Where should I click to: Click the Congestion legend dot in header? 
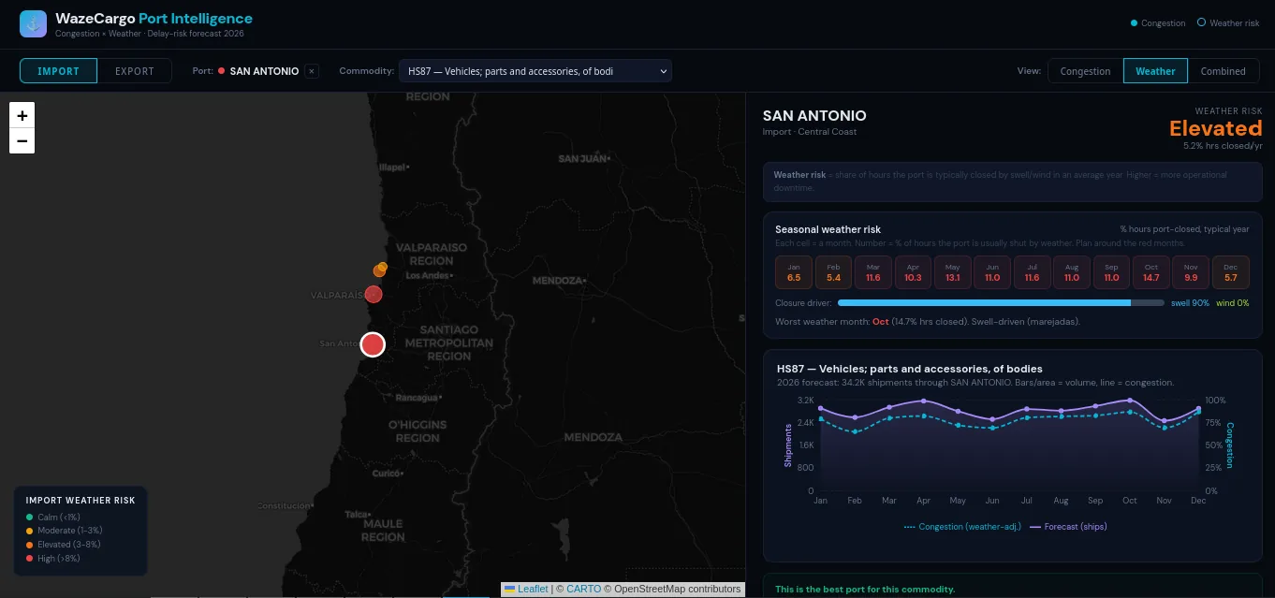(x=1135, y=23)
